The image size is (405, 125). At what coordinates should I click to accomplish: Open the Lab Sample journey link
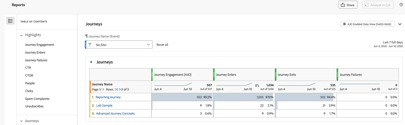click(x=104, y=105)
